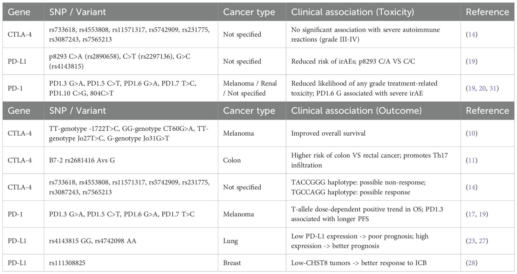The width and height of the screenshot is (517, 274).
Task: Click the Clinical association (Outcome) header
Action: pos(356,110)
